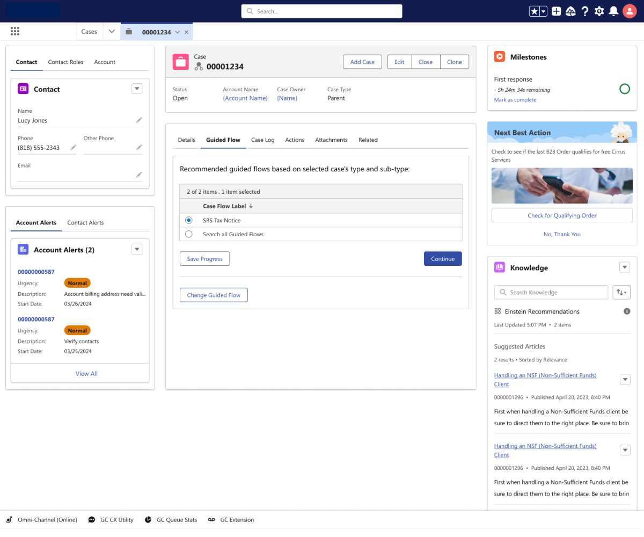Open the {Account Name} link
This screenshot has height=537, width=644.
(x=245, y=98)
